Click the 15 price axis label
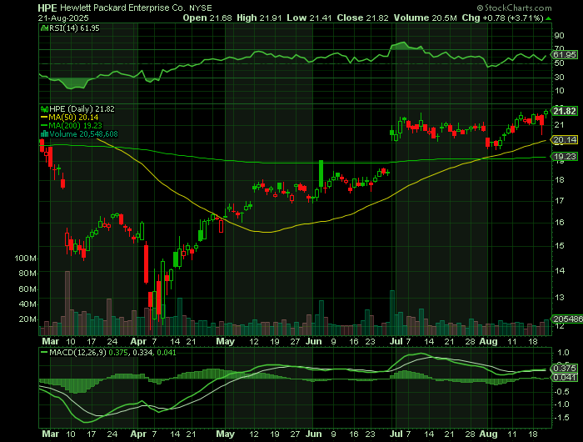The height and width of the screenshot is (442, 583). click(559, 246)
